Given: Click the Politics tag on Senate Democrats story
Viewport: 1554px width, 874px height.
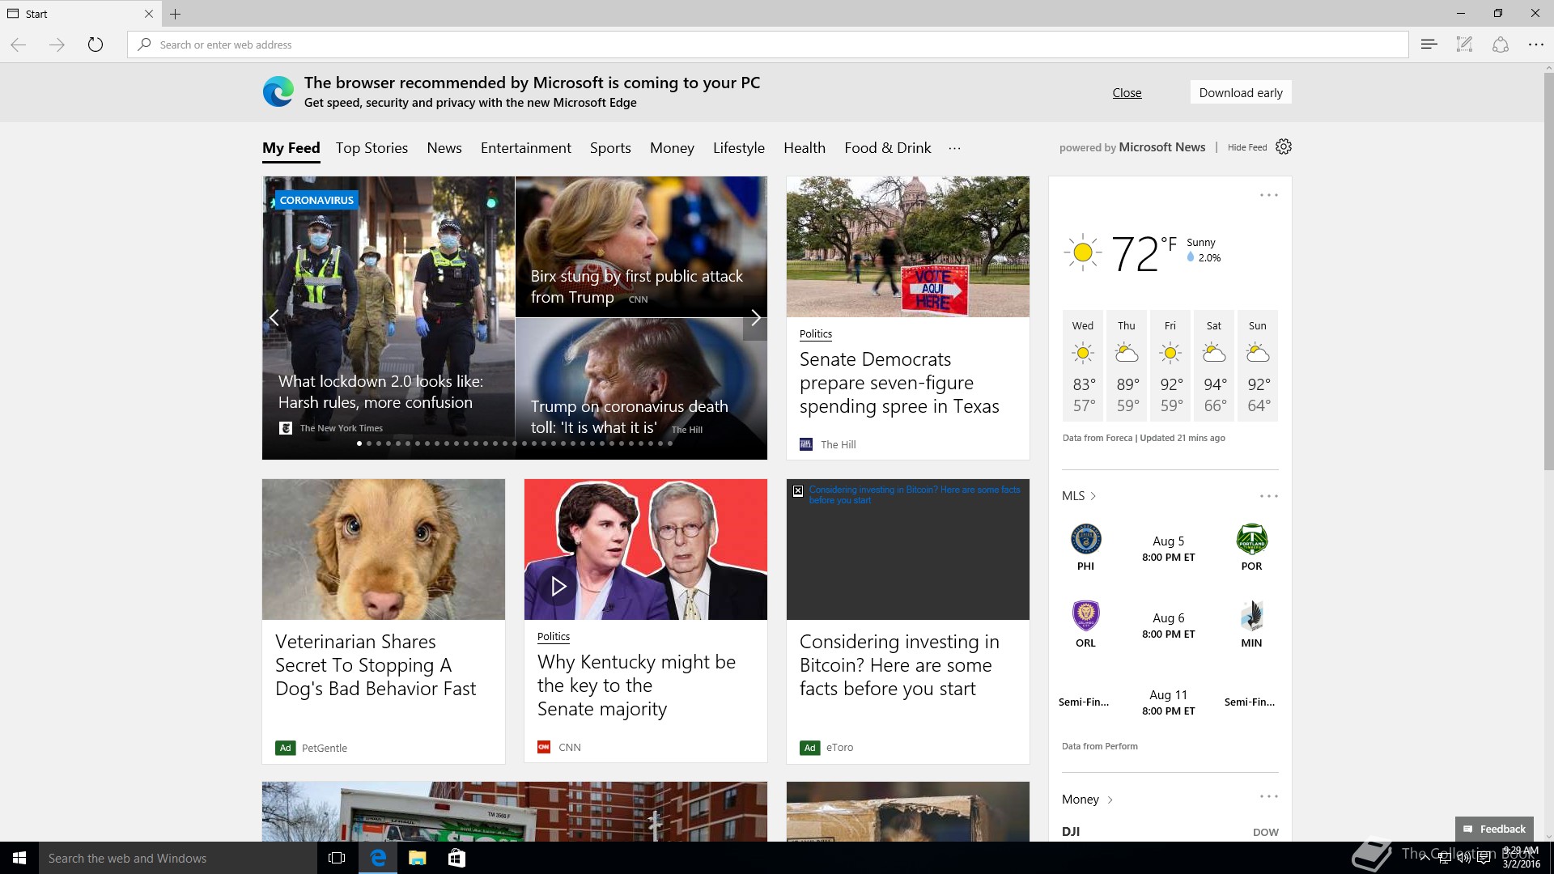Looking at the screenshot, I should click(816, 333).
